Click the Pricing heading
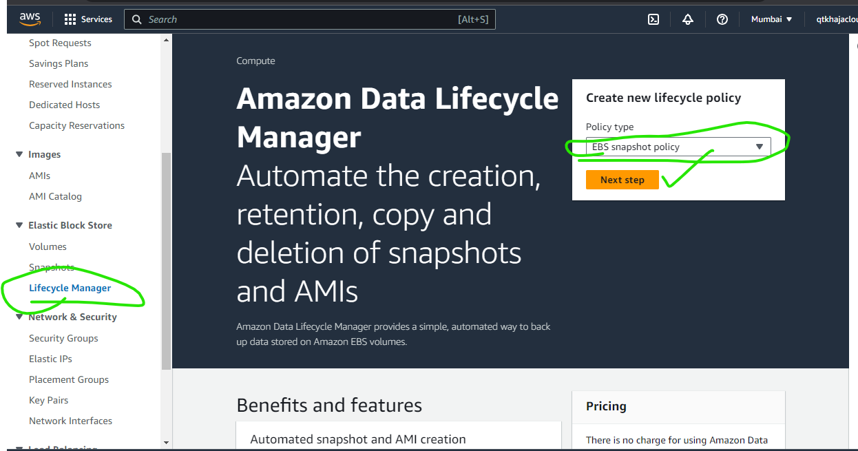858x451 pixels. click(x=606, y=406)
